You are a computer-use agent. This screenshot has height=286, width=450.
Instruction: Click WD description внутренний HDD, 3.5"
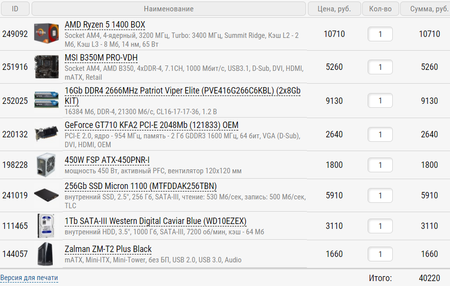164,232
